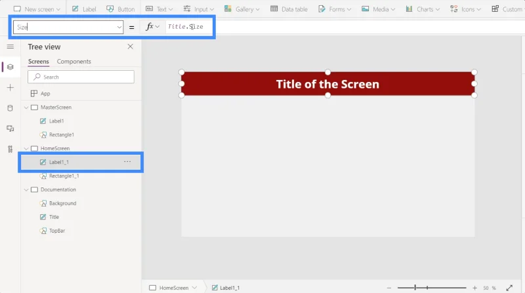The height and width of the screenshot is (293, 525).
Task: Insert a Data table
Action: 289,9
